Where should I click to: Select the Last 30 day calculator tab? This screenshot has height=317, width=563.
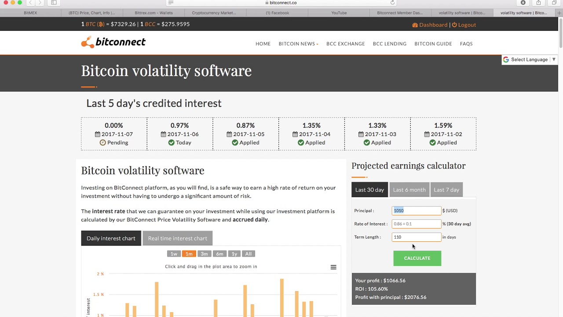point(369,190)
